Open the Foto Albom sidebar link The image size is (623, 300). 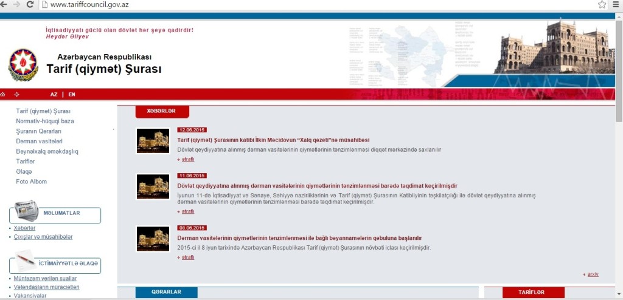pos(32,182)
